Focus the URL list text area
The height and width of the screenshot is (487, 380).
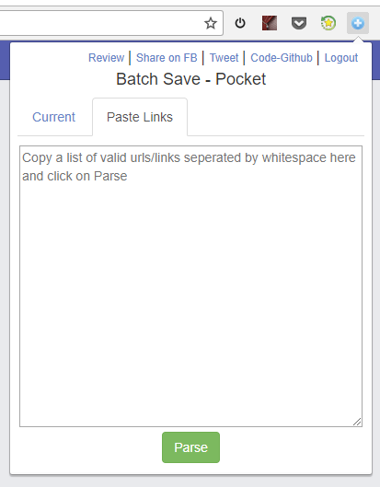190,286
